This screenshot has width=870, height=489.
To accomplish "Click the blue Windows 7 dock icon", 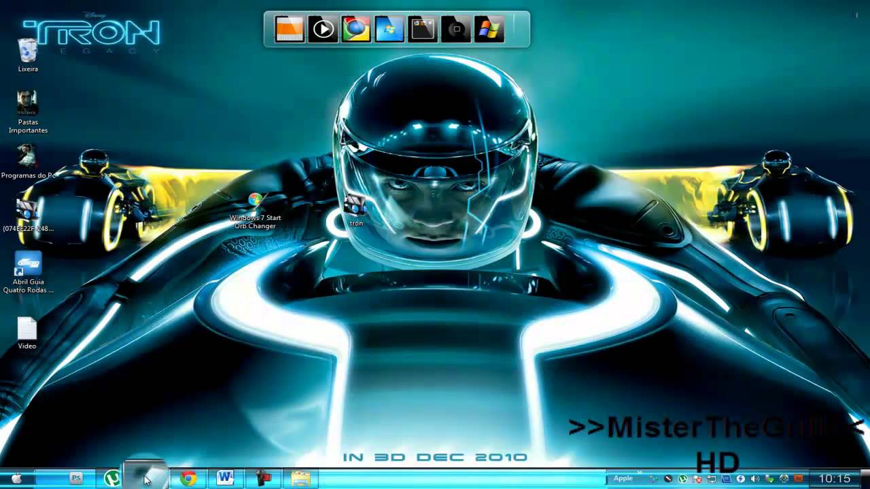I will tap(389, 29).
